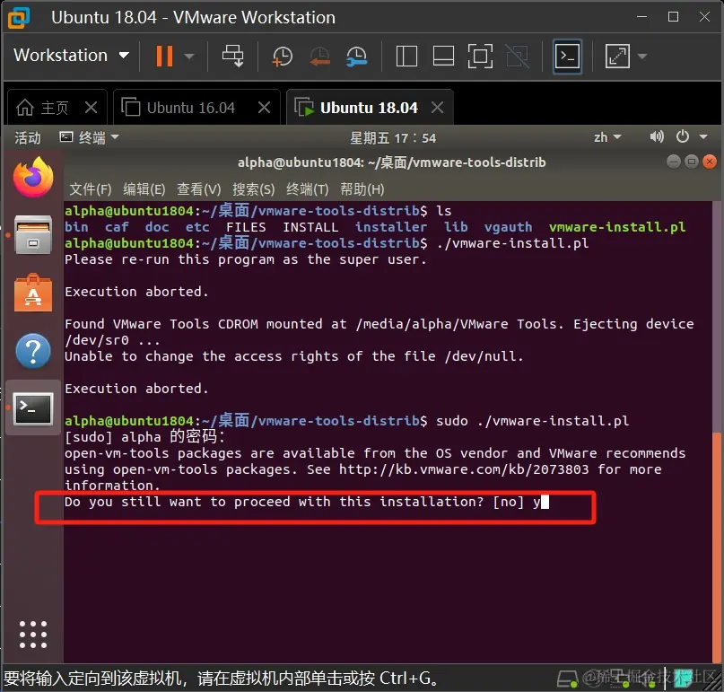
Task: Open the 文件(F) menu in the terminal
Action: (x=91, y=189)
